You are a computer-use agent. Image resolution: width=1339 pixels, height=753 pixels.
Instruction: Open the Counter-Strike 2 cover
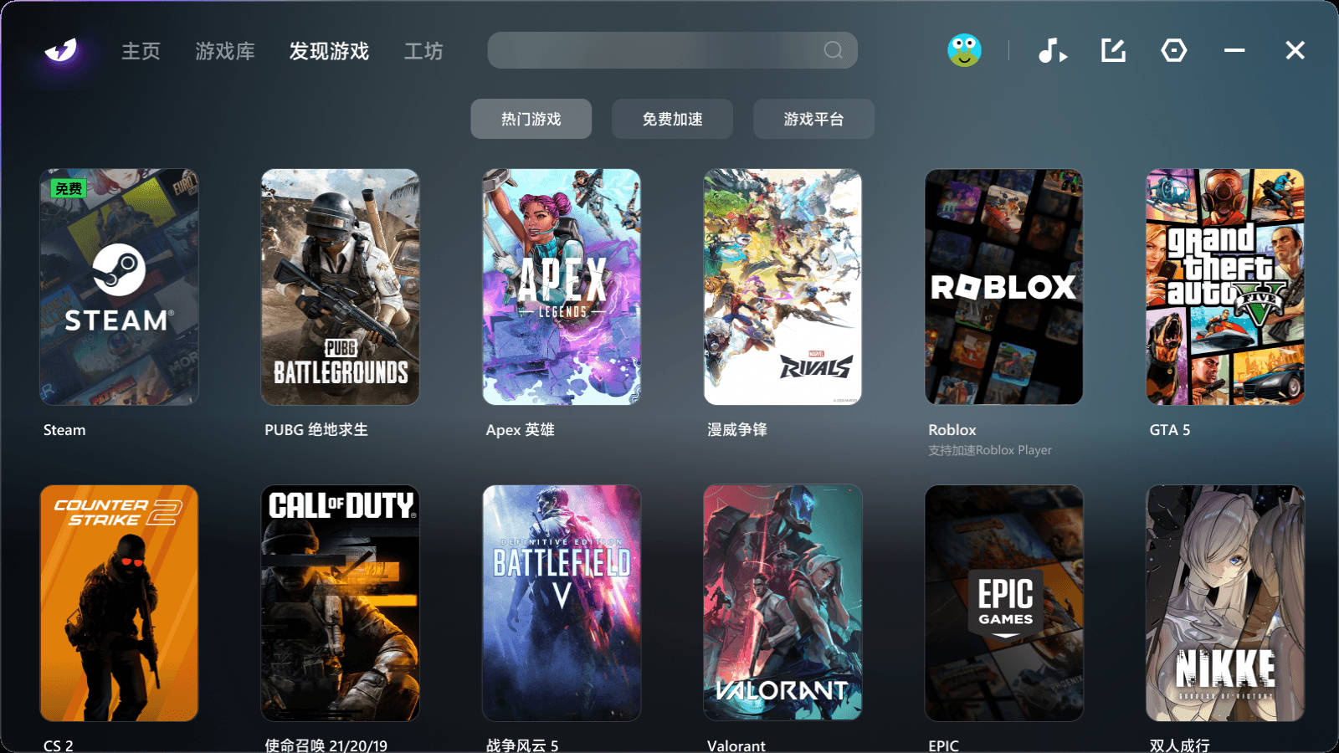[x=119, y=603]
